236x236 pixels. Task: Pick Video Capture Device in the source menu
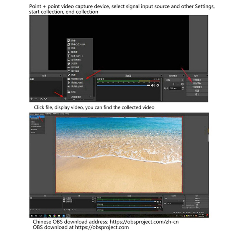77,79
